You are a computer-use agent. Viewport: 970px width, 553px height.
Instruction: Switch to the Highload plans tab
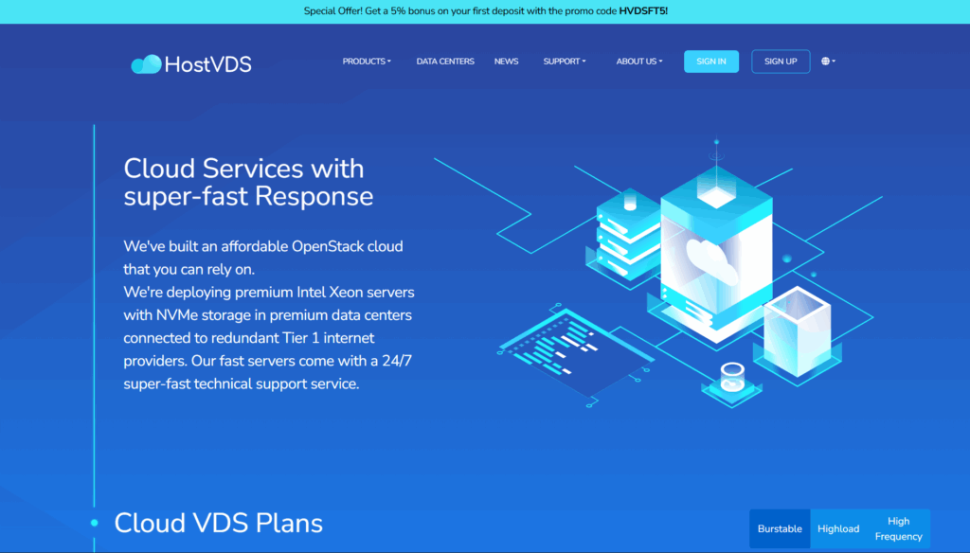[838, 529]
